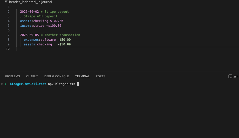Screen dimensions: 239x138
Task: Click line number 8 in the gutter
Action: [9, 40]
